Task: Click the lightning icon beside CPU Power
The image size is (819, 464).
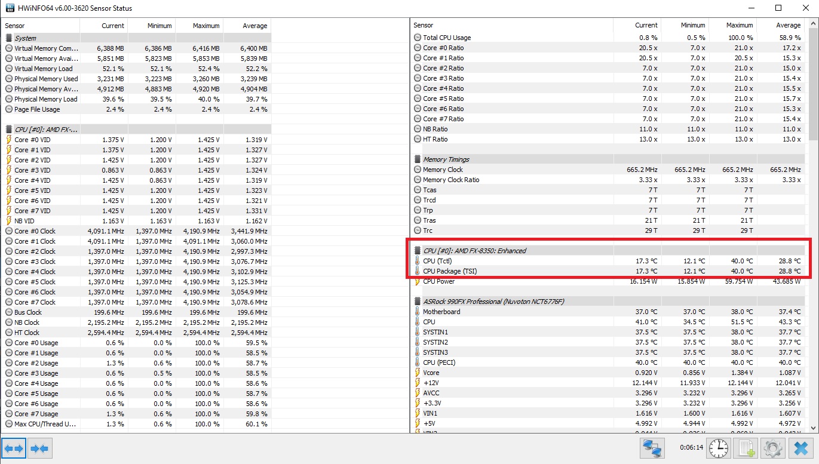Action: click(x=417, y=281)
